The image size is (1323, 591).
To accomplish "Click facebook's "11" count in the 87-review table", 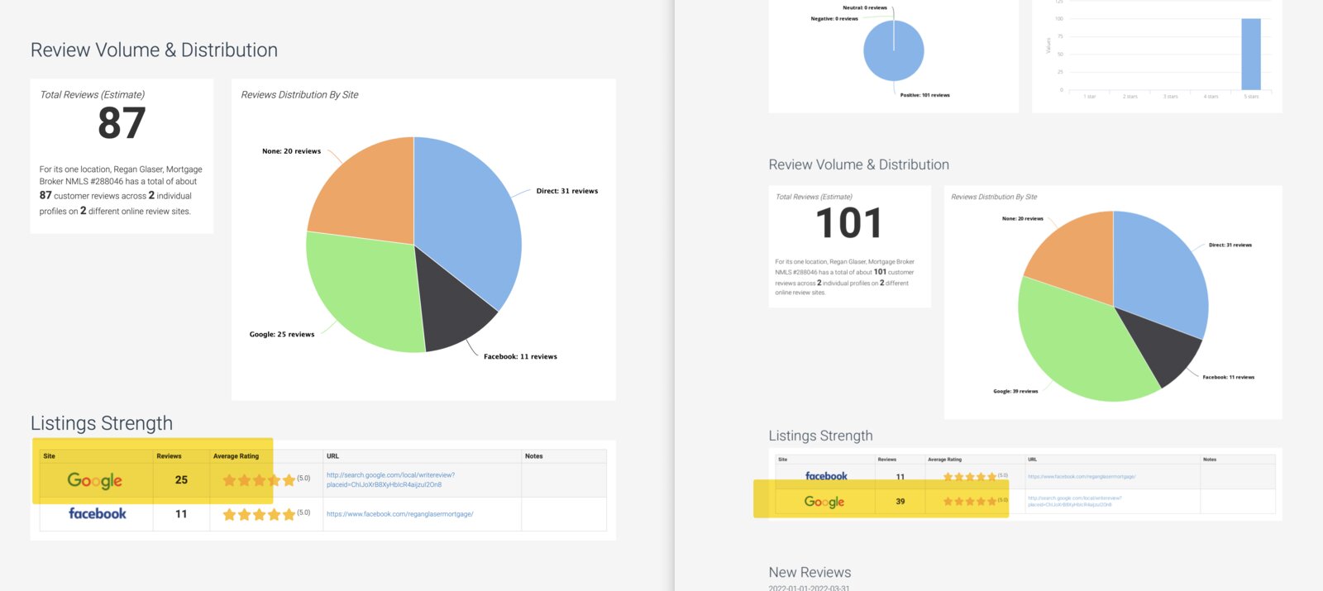I will [x=181, y=514].
